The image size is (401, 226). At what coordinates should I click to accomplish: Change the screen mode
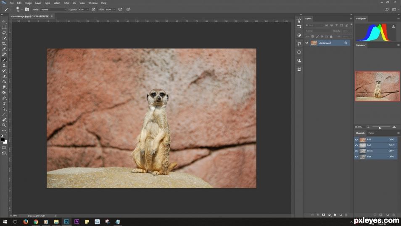pyautogui.click(x=4, y=153)
